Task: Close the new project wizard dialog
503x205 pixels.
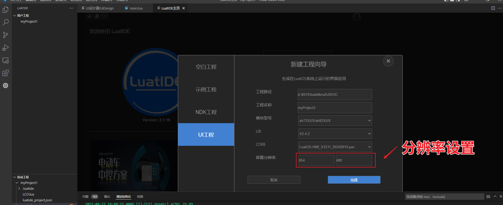Action: [x=388, y=61]
